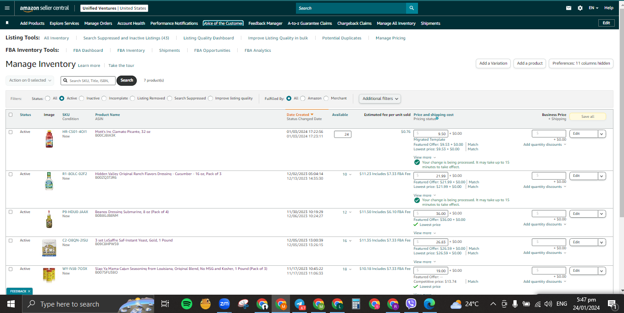Expand available quantity 10 for Hidden Valley
Screen dimensions: 624x313
click(347, 174)
